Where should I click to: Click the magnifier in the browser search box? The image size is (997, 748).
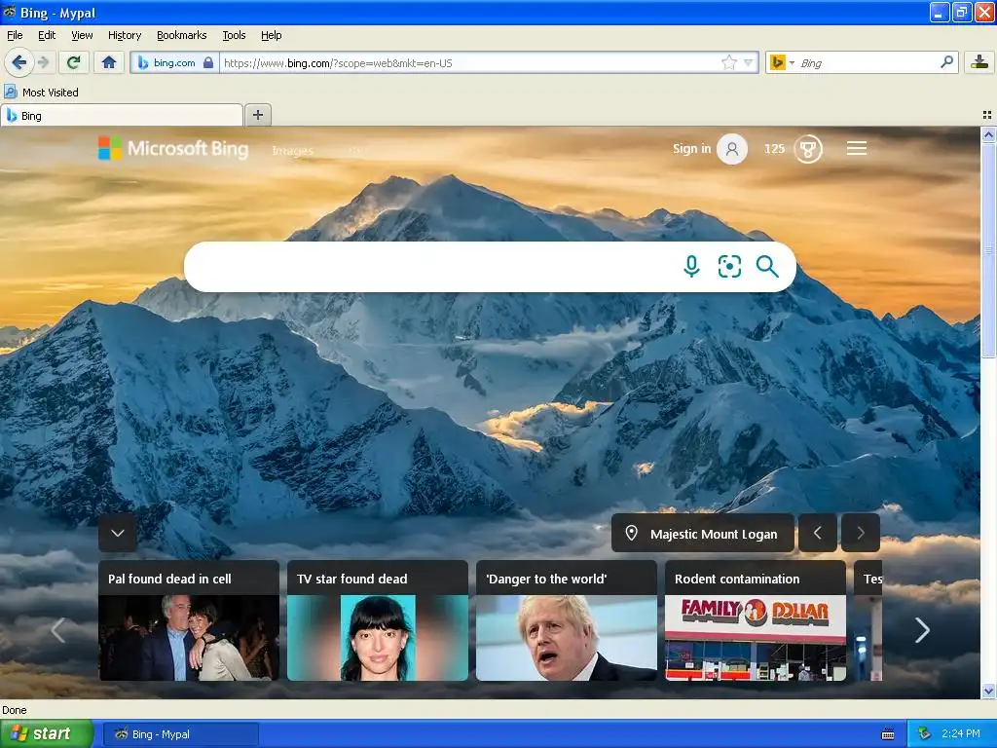pos(946,61)
